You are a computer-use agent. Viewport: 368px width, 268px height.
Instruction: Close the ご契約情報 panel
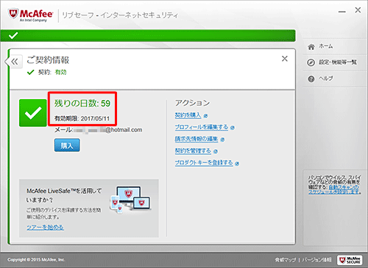pos(285,59)
